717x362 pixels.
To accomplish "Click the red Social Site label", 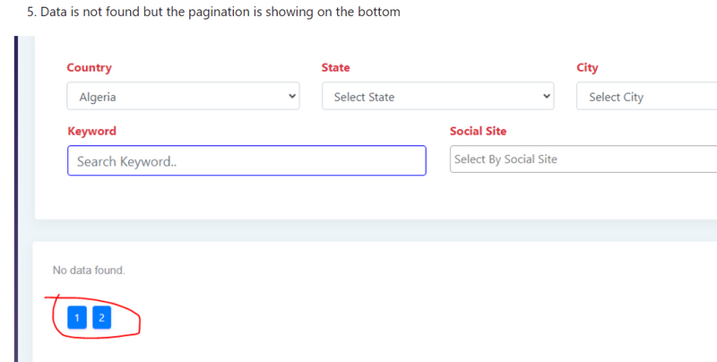I will (478, 131).
